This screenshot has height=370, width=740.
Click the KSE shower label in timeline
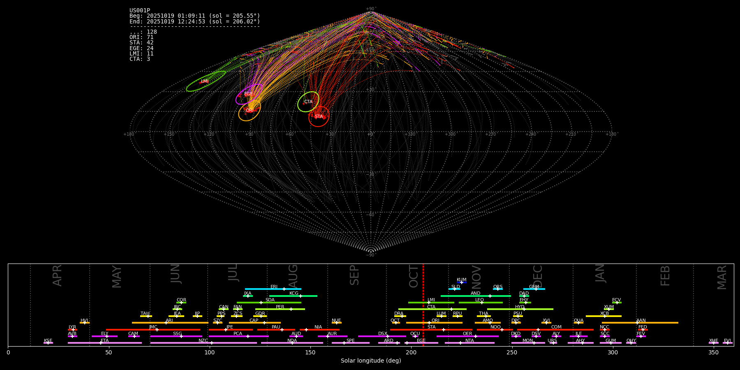tap(48, 340)
